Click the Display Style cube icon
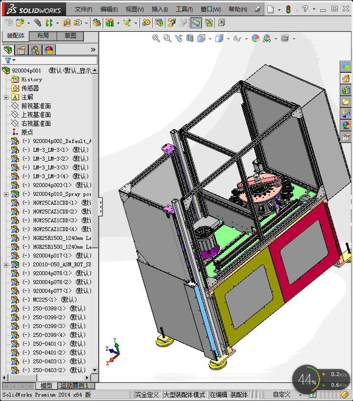 pos(219,38)
